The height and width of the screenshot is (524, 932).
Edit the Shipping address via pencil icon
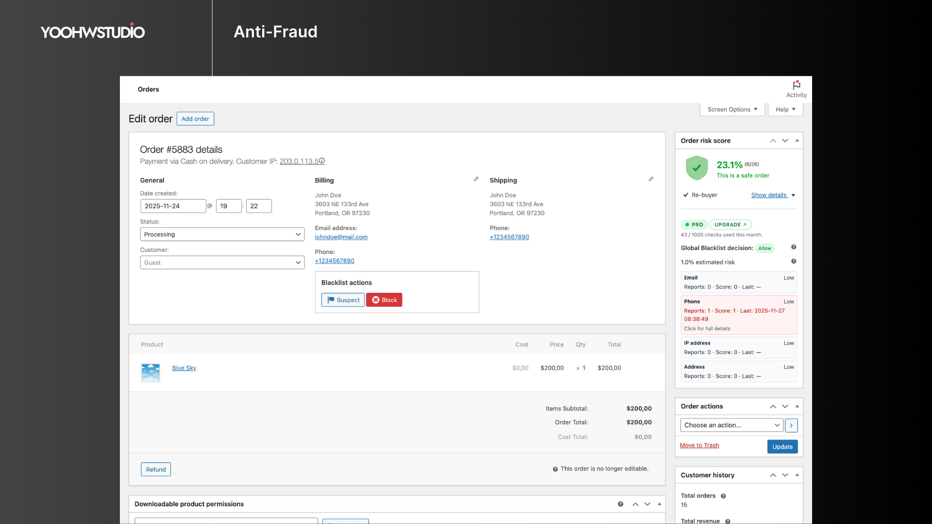pyautogui.click(x=651, y=179)
